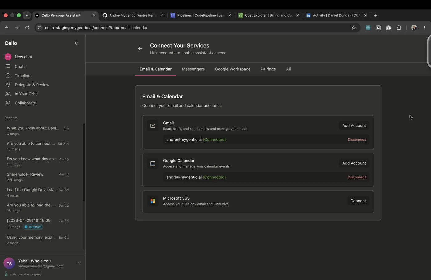Click the Grammarly extension icon
The height and width of the screenshot is (280, 431).
tap(389, 28)
